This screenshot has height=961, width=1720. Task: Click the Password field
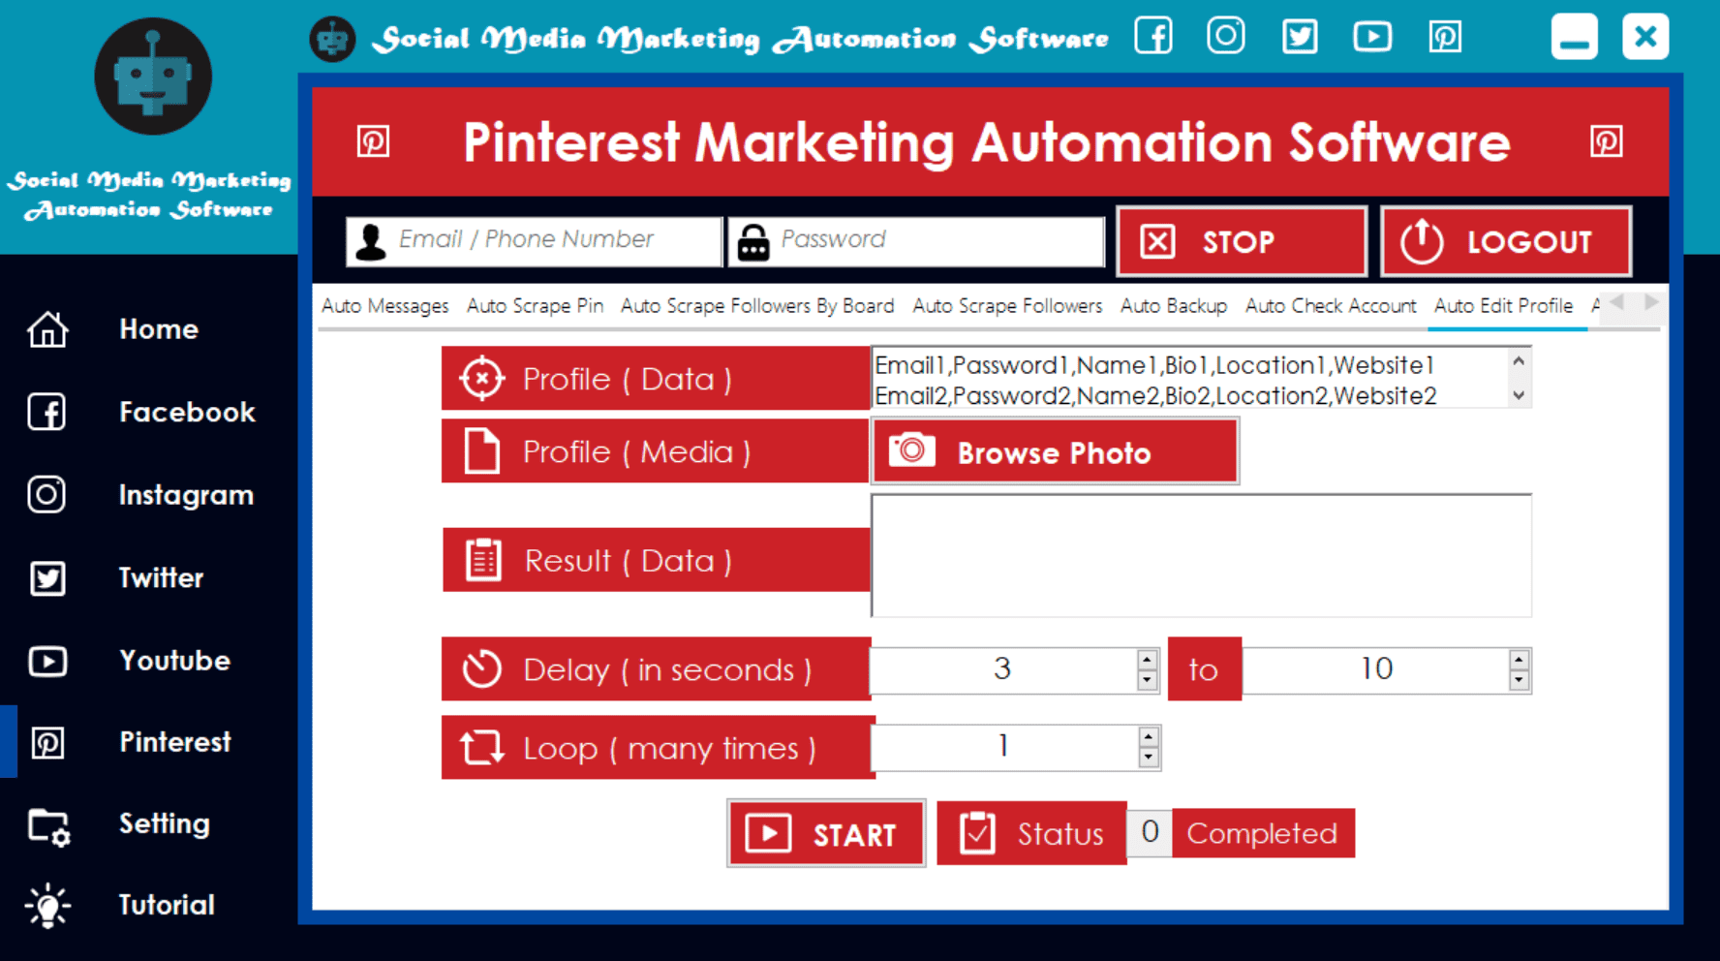[916, 240]
